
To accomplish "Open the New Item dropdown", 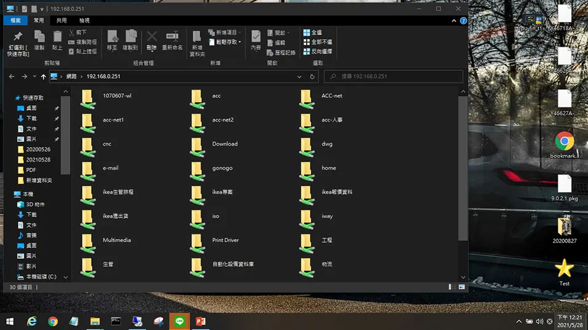I will pyautogui.click(x=225, y=33).
